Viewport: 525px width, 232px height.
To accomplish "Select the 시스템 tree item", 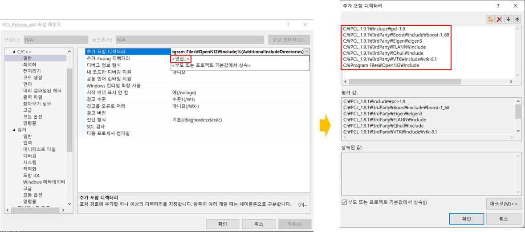I will (x=30, y=162).
